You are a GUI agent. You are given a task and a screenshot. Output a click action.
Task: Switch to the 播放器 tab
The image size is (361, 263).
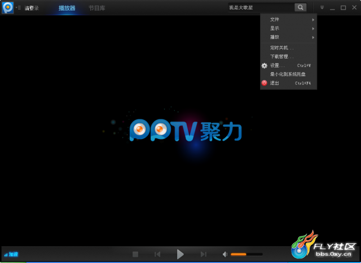tap(67, 8)
